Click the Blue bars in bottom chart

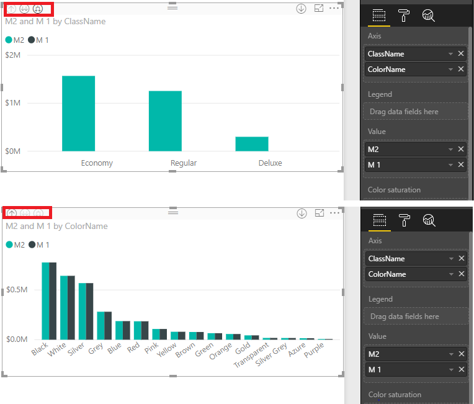(123, 330)
